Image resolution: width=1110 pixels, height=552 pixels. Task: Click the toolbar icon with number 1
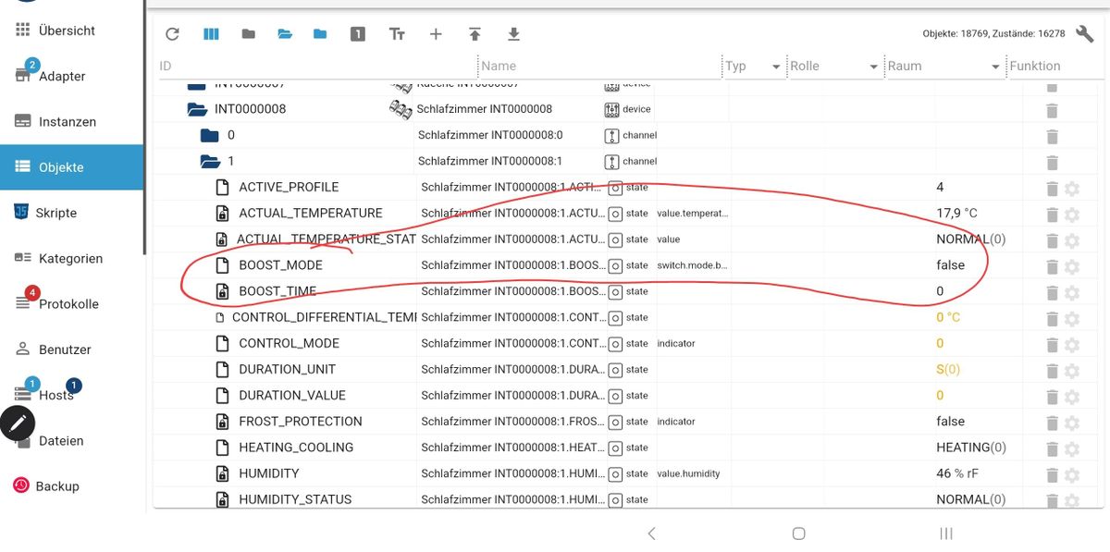click(x=358, y=34)
